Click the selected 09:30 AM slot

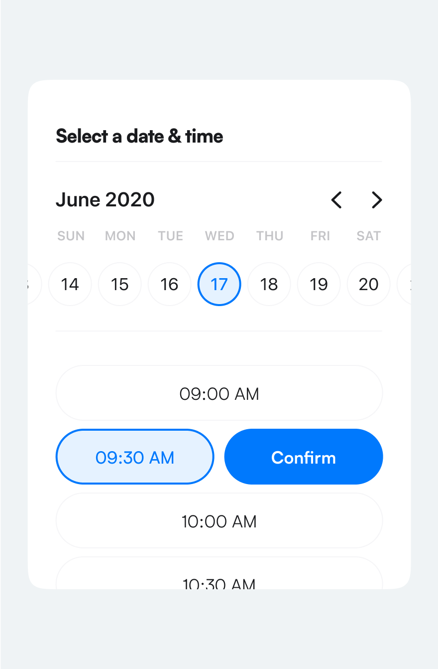pyautogui.click(x=135, y=457)
